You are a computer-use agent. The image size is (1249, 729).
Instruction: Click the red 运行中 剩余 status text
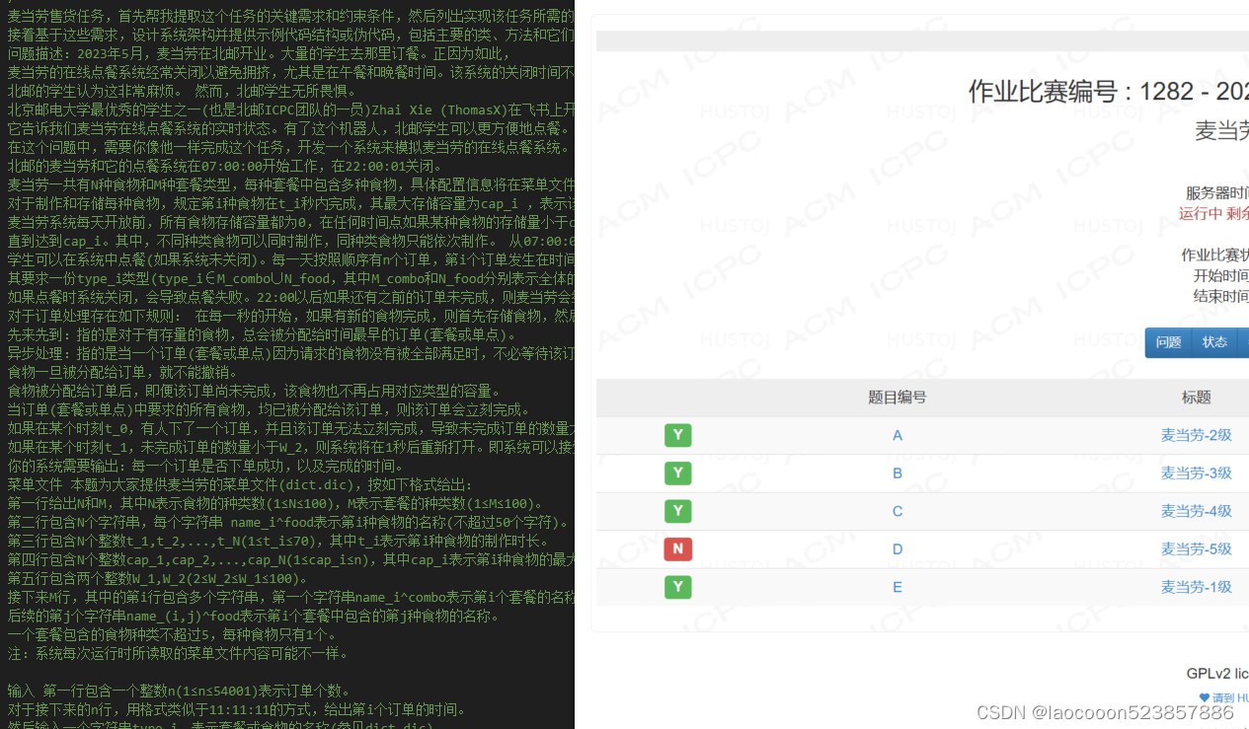pos(1213,213)
